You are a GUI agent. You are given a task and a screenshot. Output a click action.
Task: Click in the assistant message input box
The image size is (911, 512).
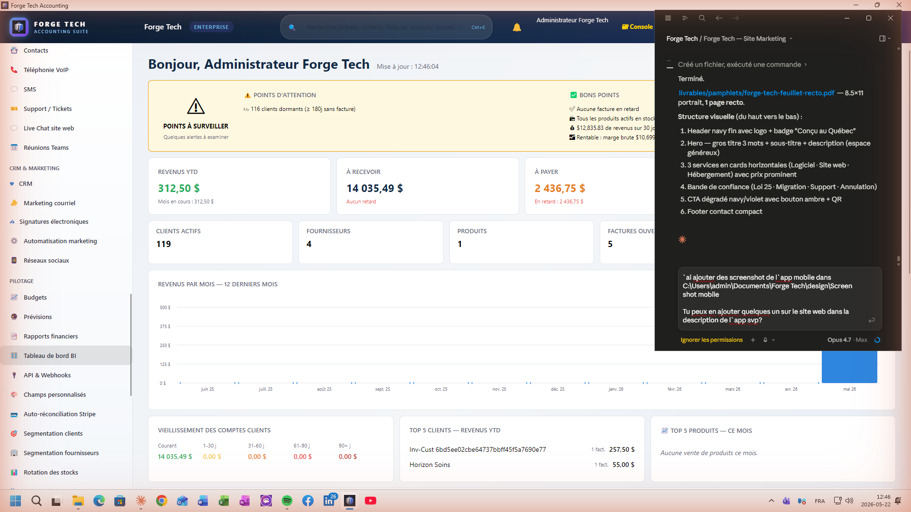tap(780, 299)
